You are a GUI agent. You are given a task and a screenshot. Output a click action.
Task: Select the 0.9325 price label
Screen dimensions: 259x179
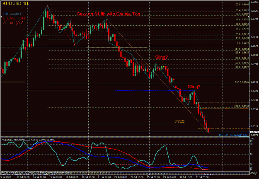click(179, 121)
